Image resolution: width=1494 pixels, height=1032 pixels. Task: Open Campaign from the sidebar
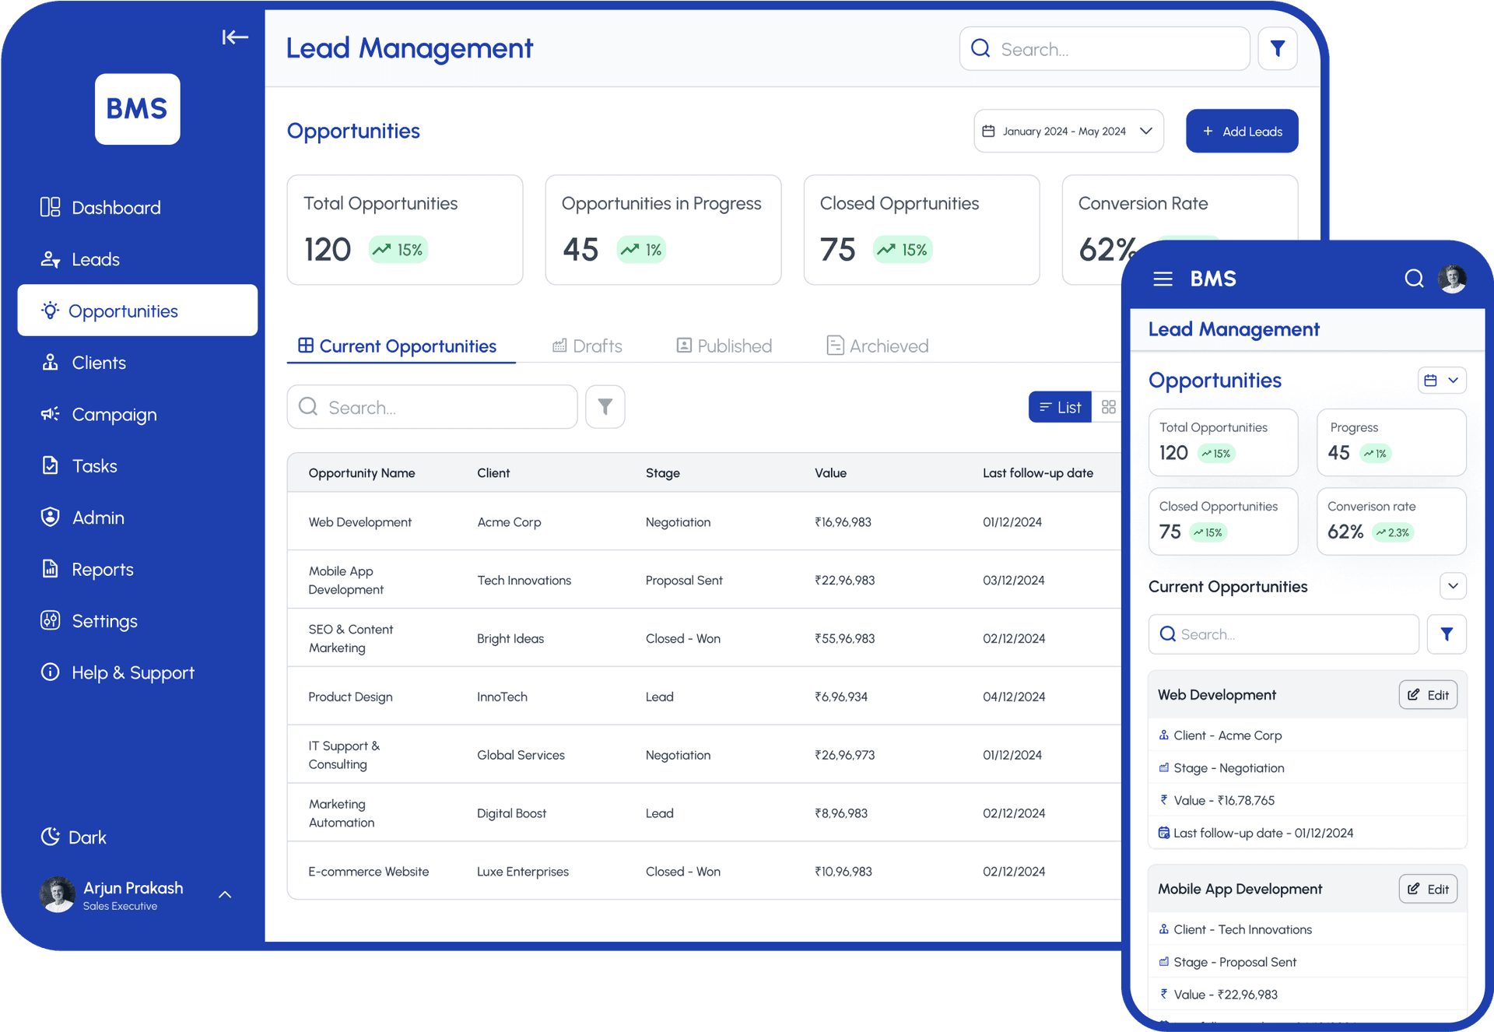point(114,415)
